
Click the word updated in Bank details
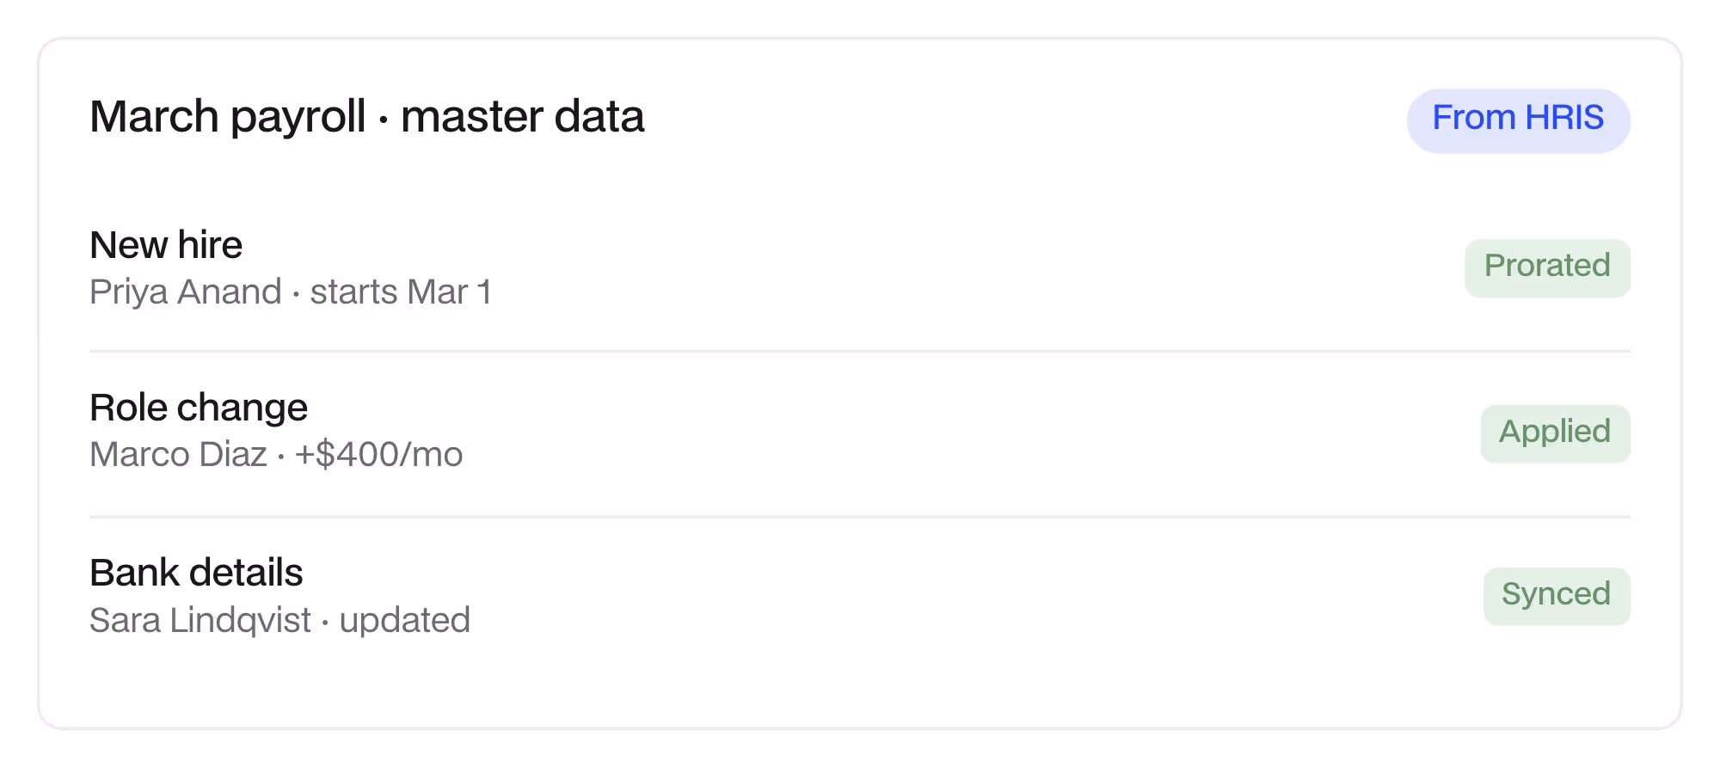coord(405,620)
